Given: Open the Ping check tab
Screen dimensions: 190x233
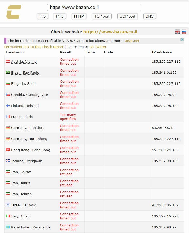Looking at the screenshot, I should click(x=60, y=16).
